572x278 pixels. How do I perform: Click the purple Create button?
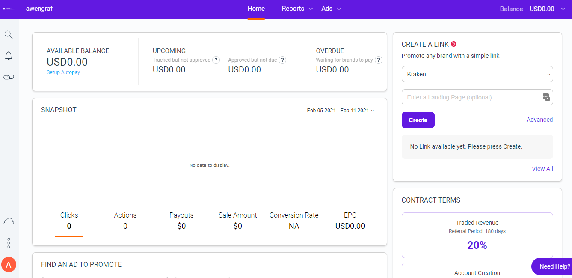tap(418, 120)
